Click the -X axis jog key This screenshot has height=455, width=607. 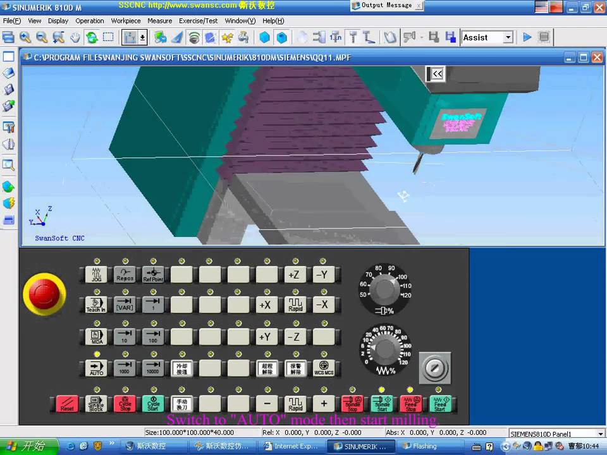[x=323, y=305]
